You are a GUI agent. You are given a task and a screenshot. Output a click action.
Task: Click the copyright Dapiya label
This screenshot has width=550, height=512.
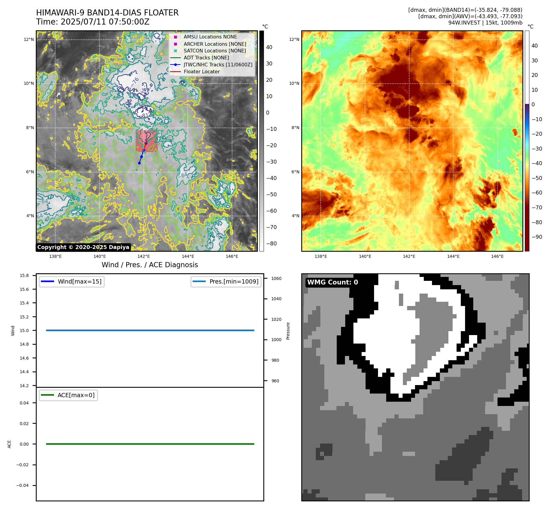(x=83, y=247)
